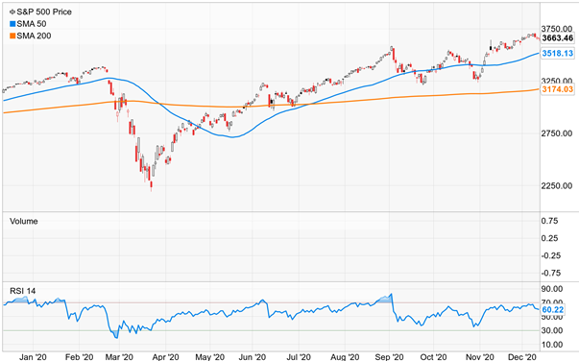Click the RSI 30.00 axis label
579x361 pixels.
coord(552,330)
